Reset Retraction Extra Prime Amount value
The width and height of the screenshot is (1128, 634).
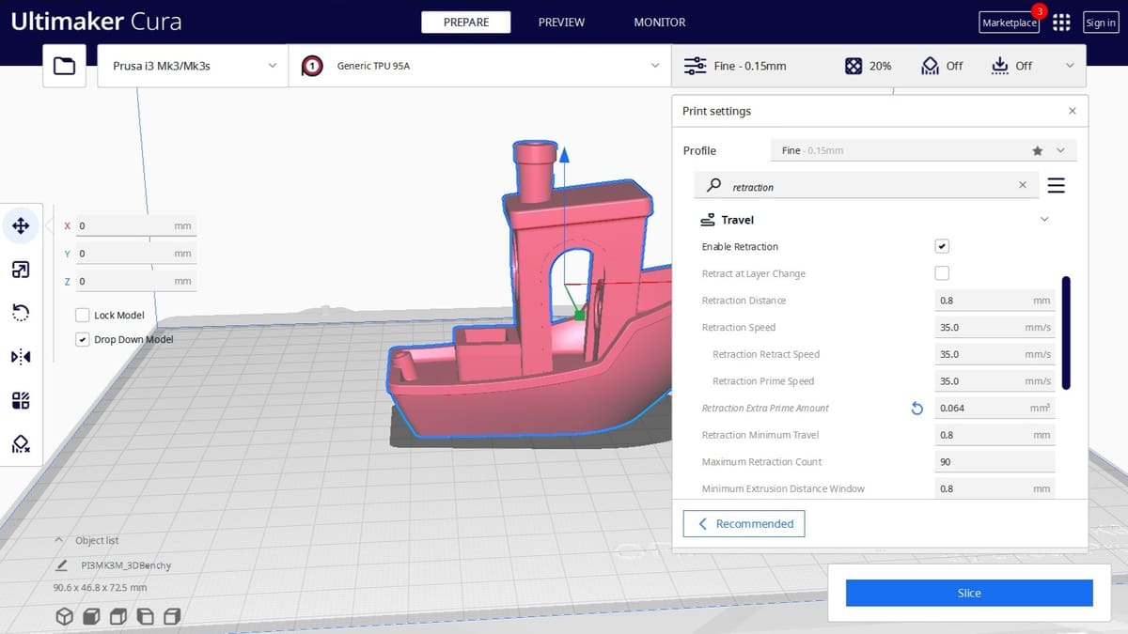coord(917,409)
